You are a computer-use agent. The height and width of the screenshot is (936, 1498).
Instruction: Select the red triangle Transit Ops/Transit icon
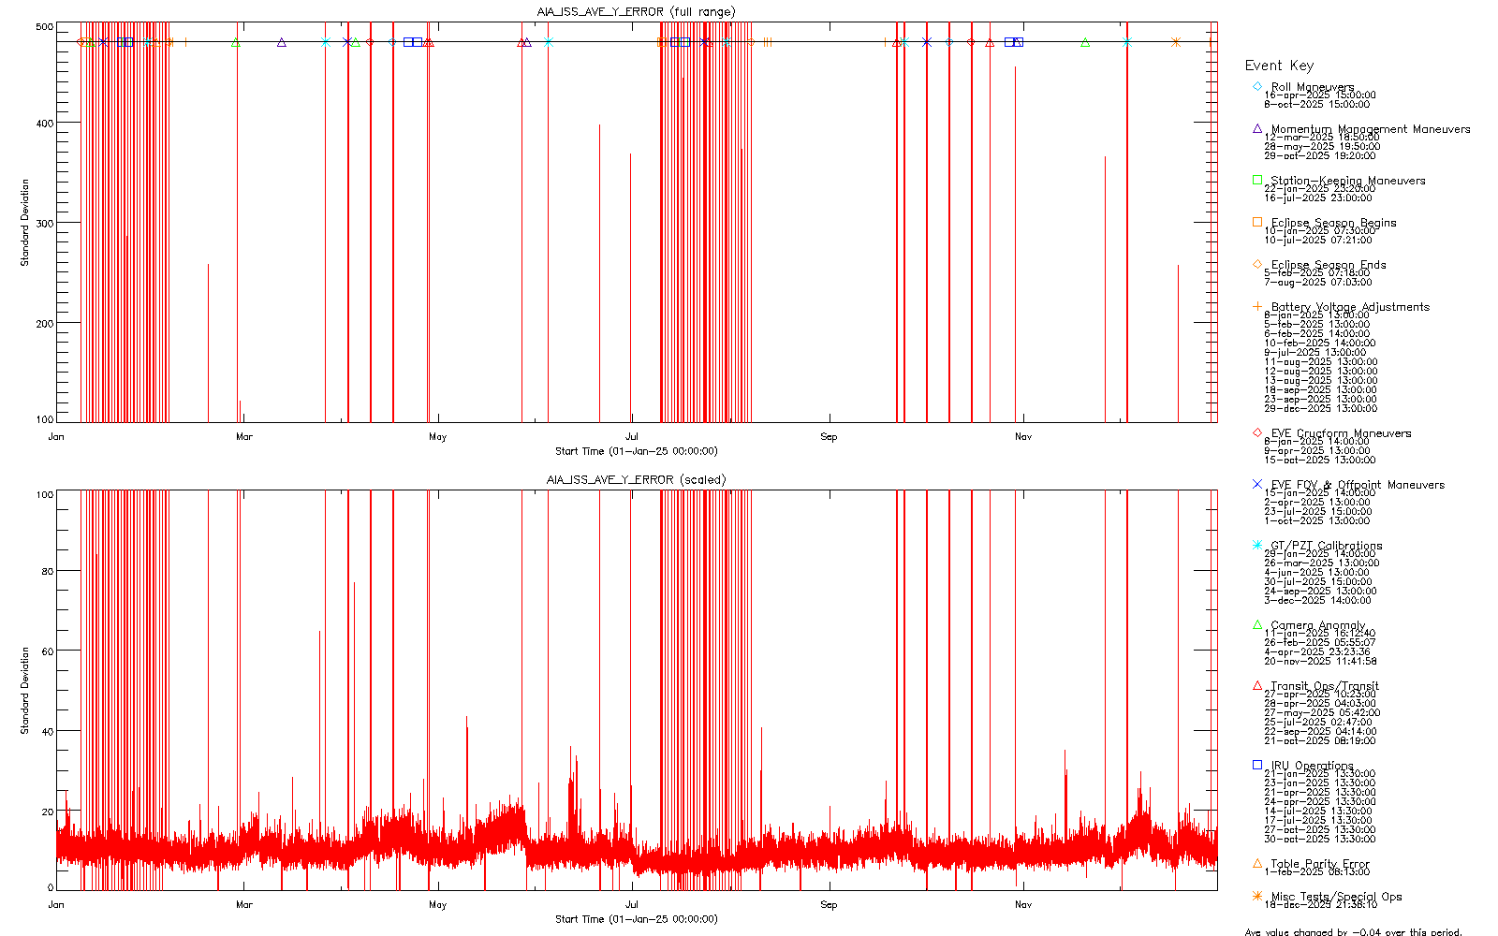coord(1257,685)
